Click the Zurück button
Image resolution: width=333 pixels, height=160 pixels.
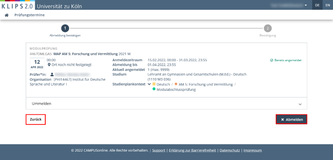pos(36,120)
